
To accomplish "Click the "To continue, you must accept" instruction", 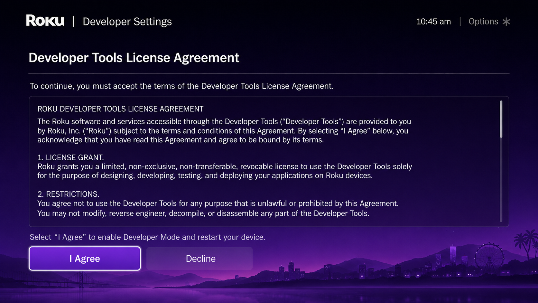I will click(181, 86).
